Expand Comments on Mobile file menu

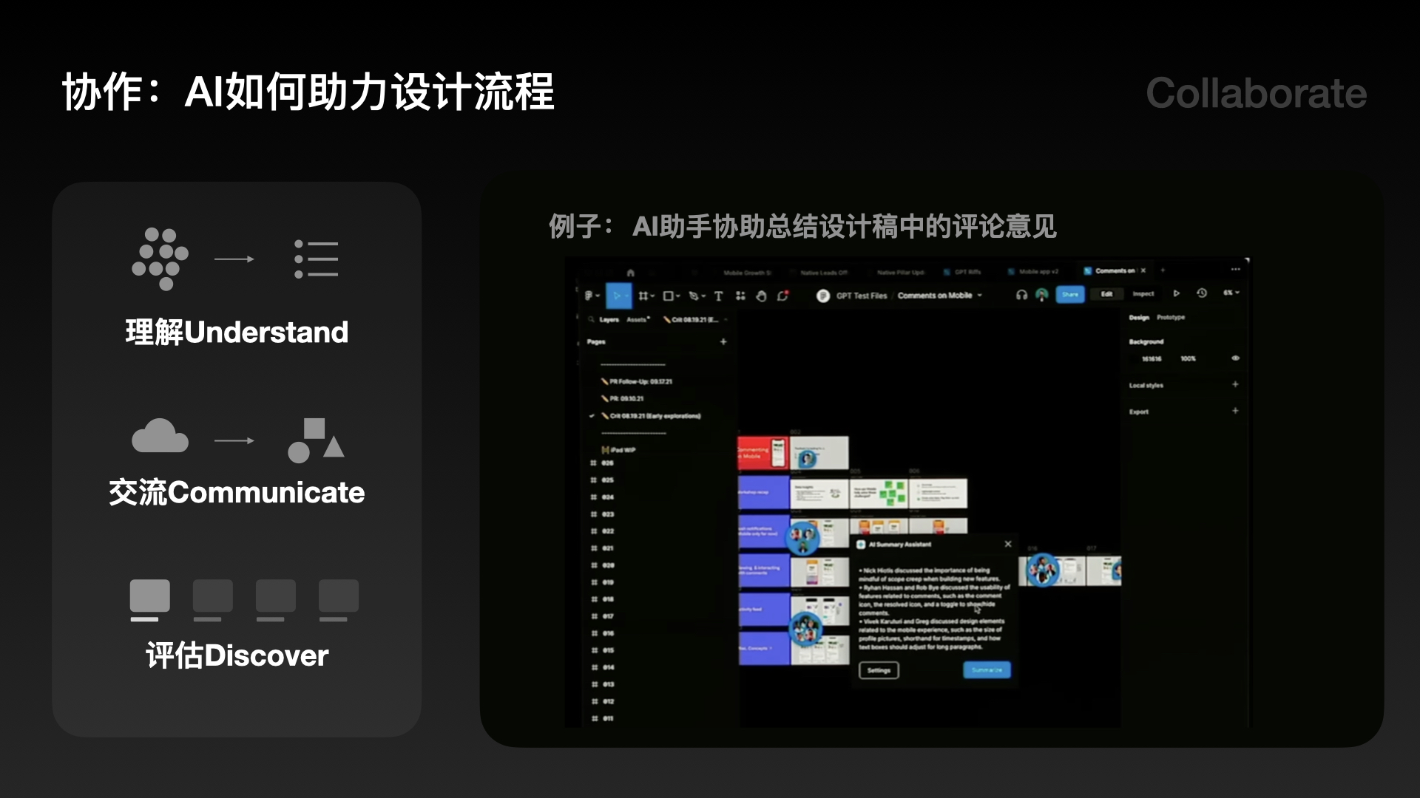click(x=980, y=296)
